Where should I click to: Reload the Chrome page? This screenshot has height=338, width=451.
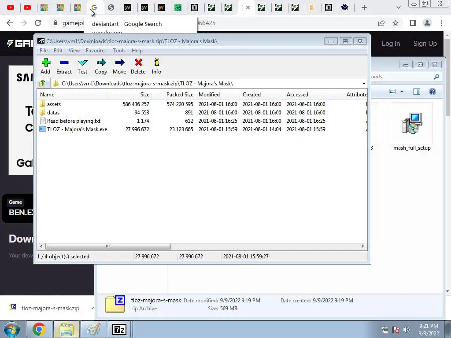38,23
